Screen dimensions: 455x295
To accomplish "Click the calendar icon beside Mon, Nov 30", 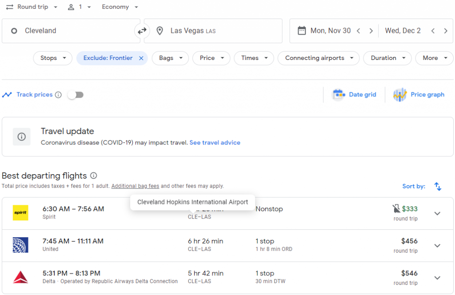I will pos(302,31).
